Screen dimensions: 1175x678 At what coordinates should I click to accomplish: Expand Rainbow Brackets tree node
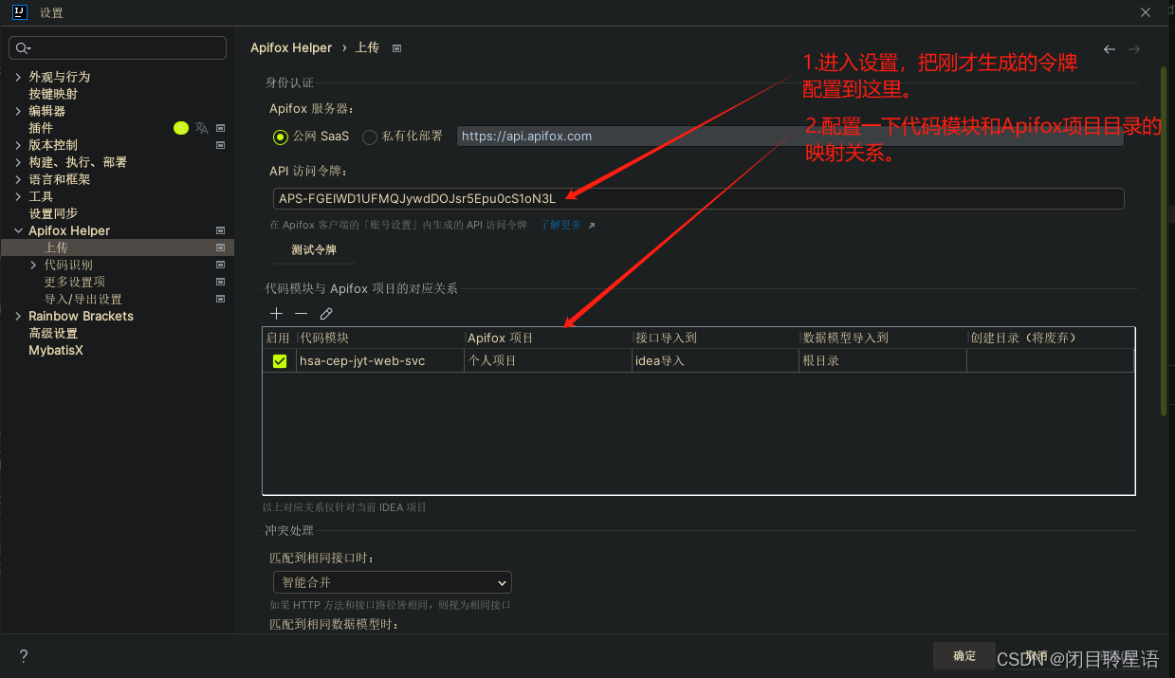[18, 316]
